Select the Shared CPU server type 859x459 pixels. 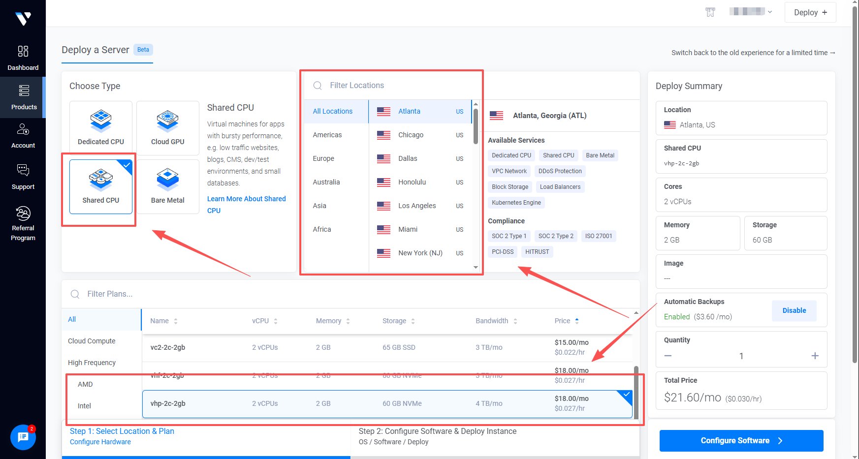[x=101, y=186]
